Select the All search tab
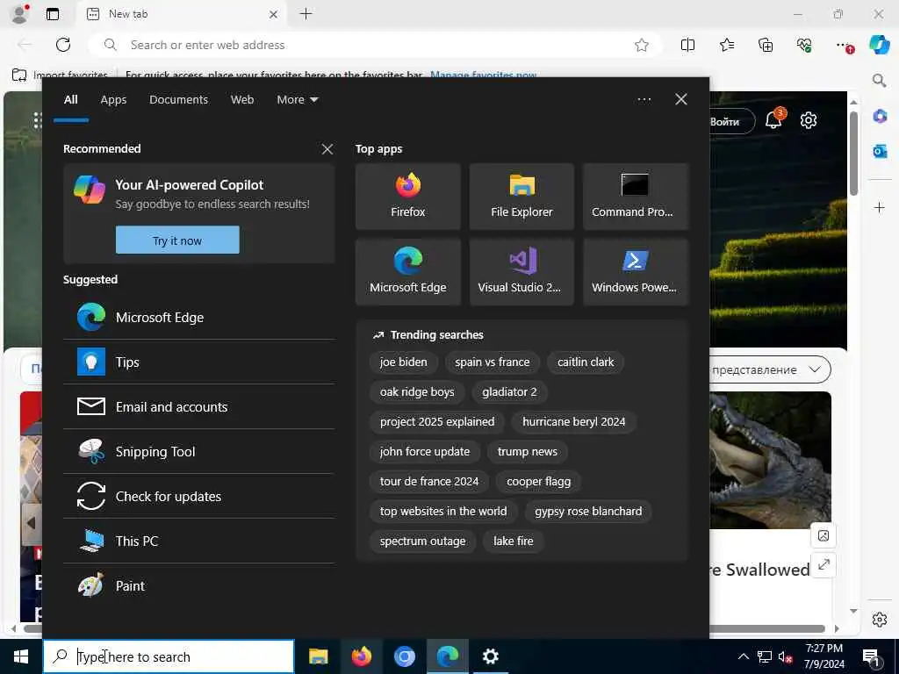 pyautogui.click(x=70, y=100)
